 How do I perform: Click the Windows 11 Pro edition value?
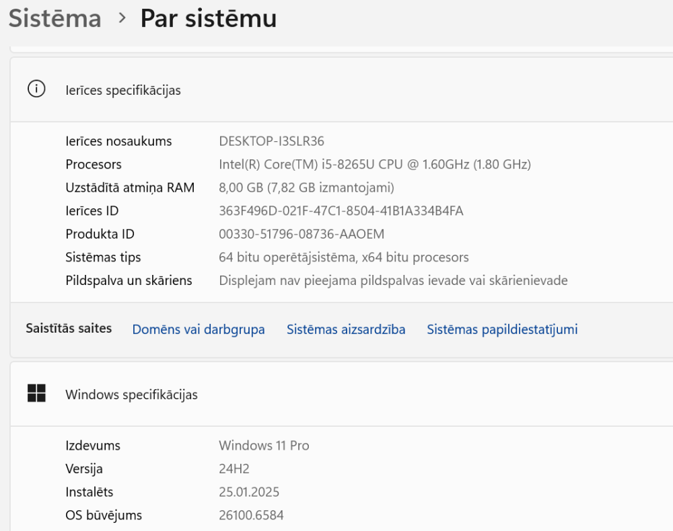point(264,446)
